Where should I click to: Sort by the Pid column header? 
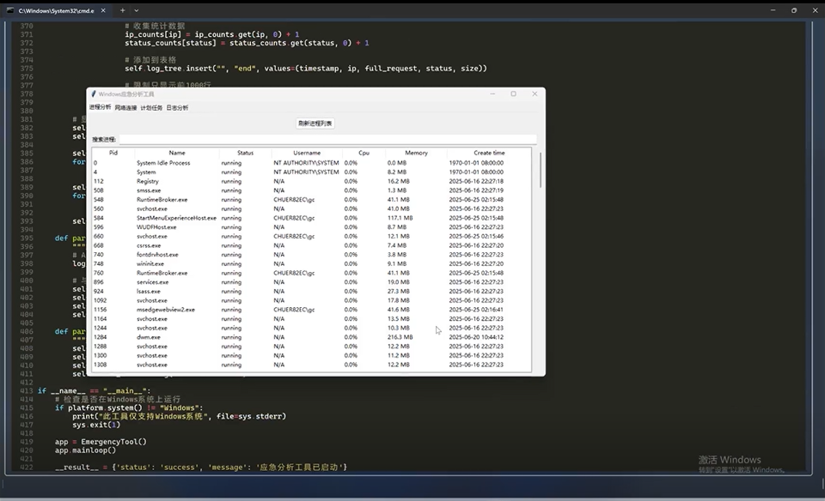[x=113, y=153]
